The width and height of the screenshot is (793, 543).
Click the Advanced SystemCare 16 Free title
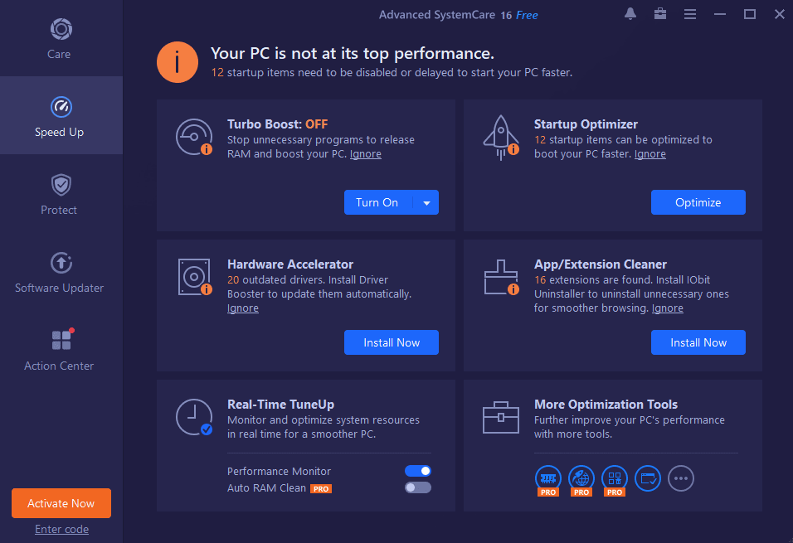pos(458,15)
